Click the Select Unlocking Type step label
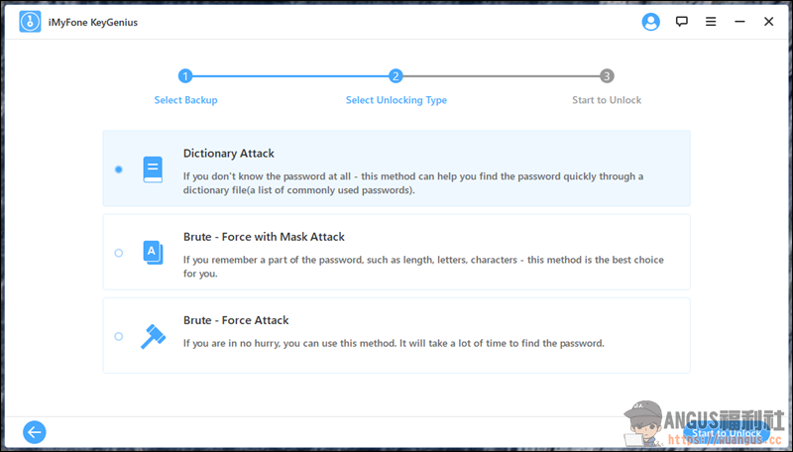 [396, 100]
